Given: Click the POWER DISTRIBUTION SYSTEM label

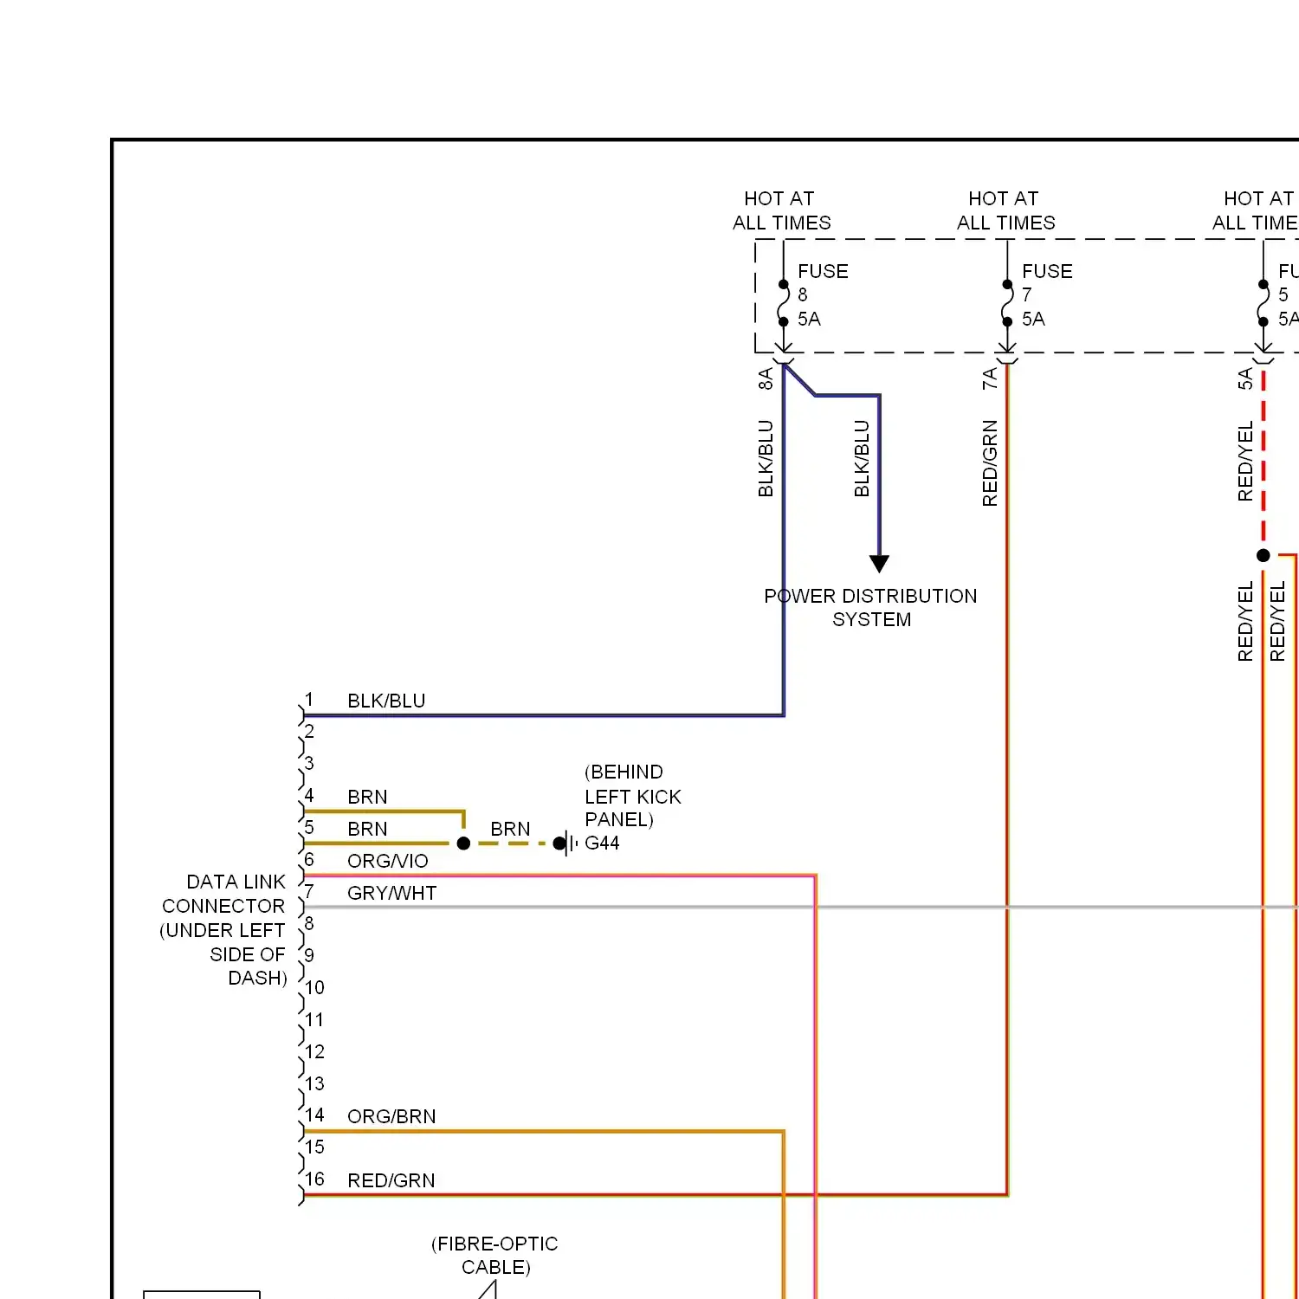Looking at the screenshot, I should tap(870, 608).
